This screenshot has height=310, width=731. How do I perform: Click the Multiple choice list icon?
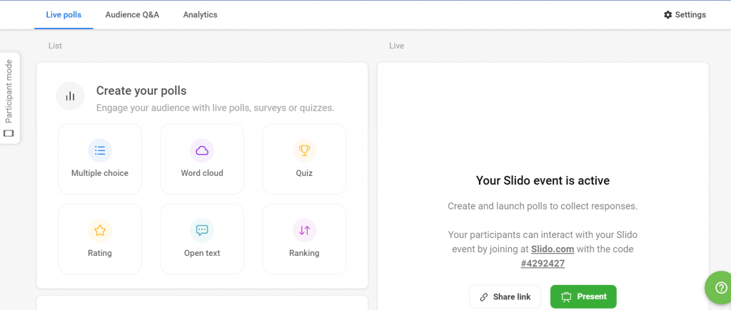[100, 150]
